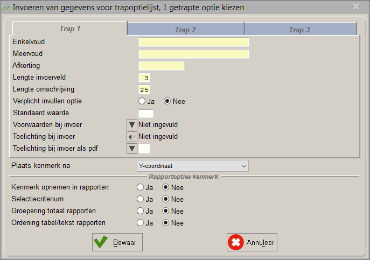Click the Afkorting input field
The width and height of the screenshot is (370, 260).
162,66
